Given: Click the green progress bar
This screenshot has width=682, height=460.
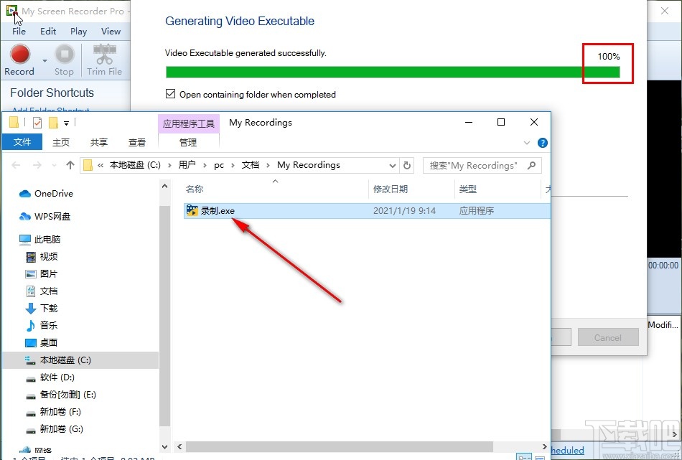Looking at the screenshot, I should [x=393, y=72].
